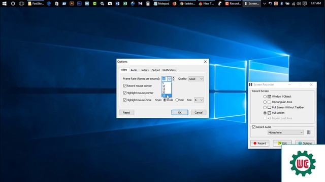
Task: Click OK in Options dialog
Action: pyautogui.click(x=180, y=112)
